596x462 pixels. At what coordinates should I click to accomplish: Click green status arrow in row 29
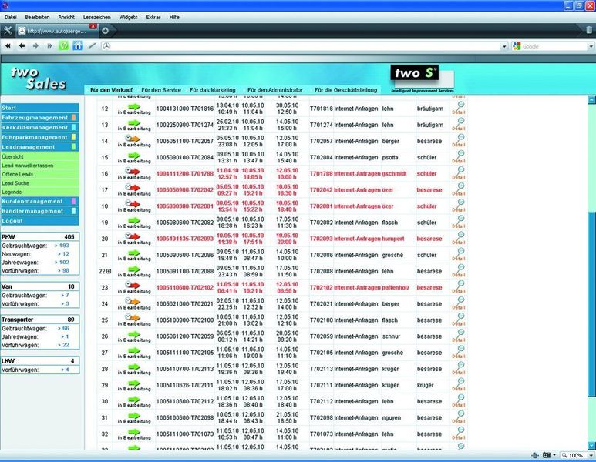[134, 383]
